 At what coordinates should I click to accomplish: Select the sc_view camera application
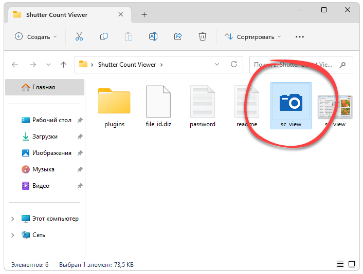pos(291,106)
